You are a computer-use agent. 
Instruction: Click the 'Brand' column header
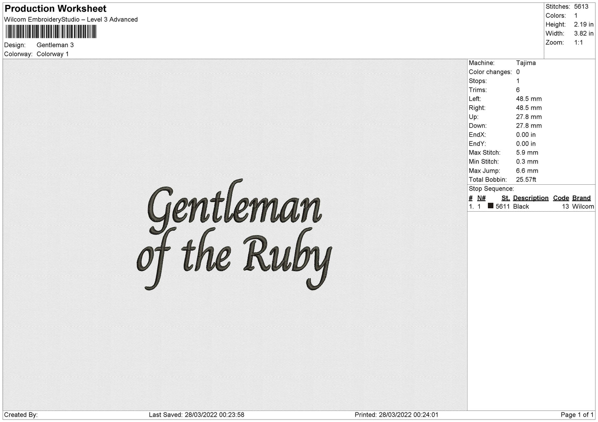click(x=581, y=198)
